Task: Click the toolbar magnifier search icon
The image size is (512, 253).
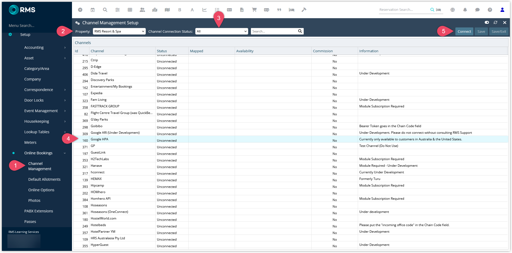Action: pos(105,10)
